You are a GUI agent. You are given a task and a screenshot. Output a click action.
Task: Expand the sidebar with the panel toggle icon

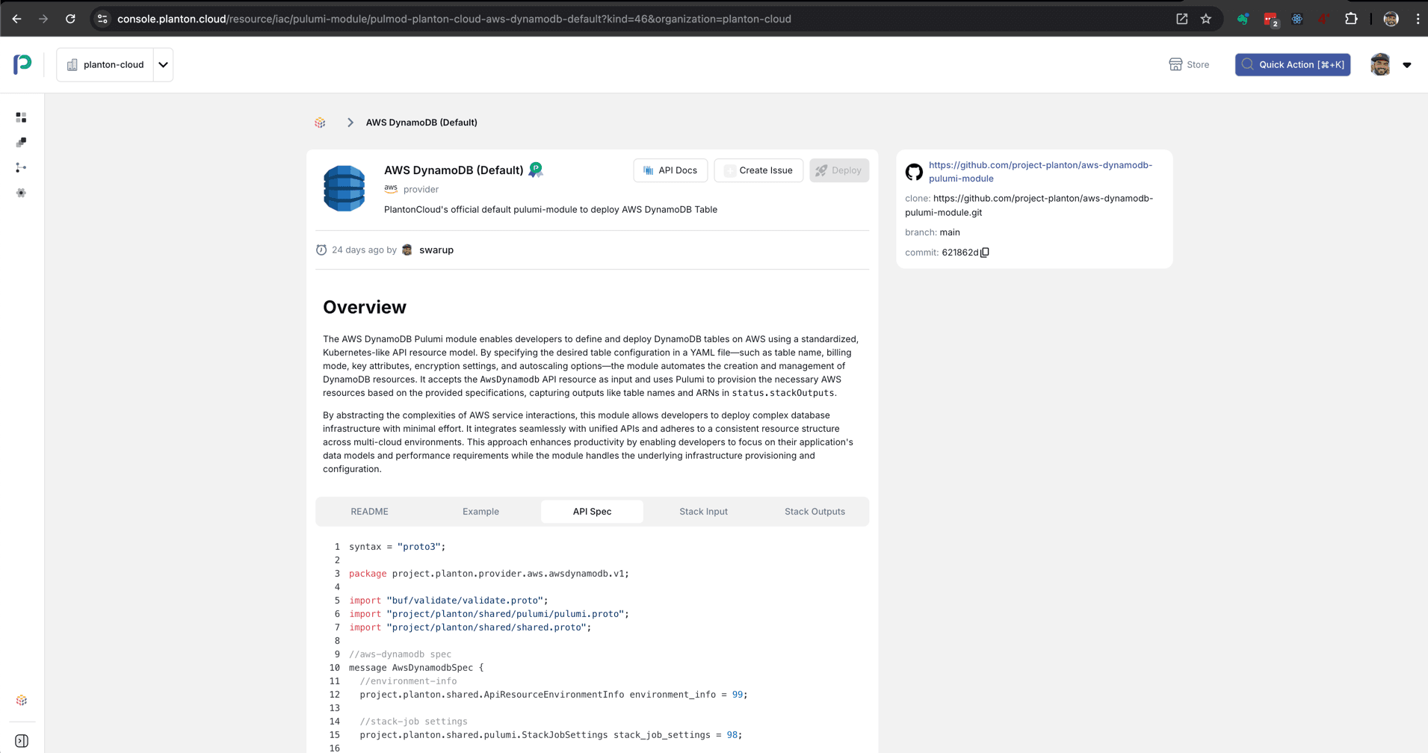point(22,741)
